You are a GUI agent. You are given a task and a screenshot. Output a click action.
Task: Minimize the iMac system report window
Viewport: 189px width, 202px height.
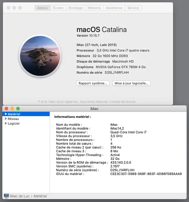click(x=12, y=109)
